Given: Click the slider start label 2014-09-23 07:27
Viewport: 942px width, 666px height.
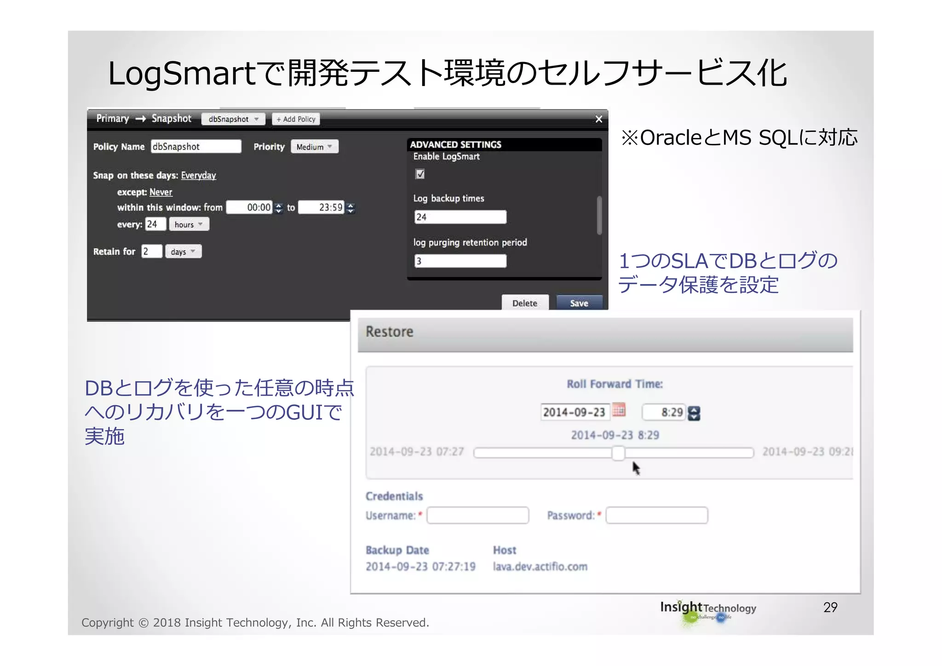Looking at the screenshot, I should pos(417,452).
